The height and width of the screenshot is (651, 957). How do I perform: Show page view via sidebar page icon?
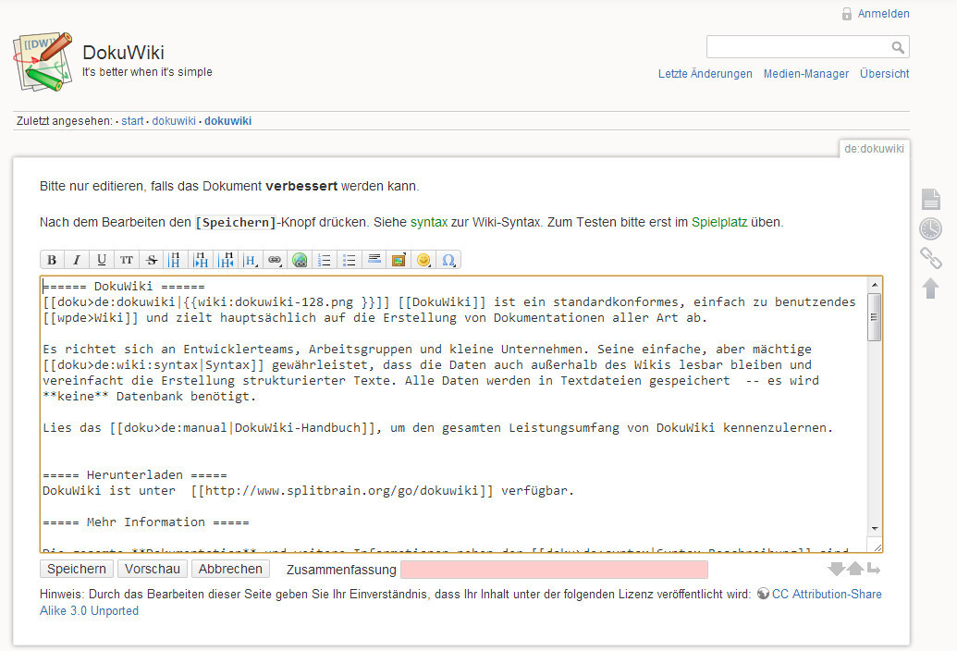tap(931, 199)
